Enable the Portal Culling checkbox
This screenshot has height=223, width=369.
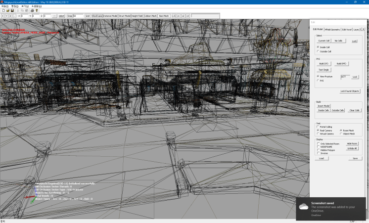tap(318, 127)
